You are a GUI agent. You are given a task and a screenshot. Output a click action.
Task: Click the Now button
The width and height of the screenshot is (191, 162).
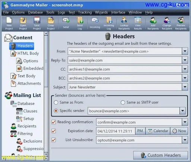click(179, 131)
